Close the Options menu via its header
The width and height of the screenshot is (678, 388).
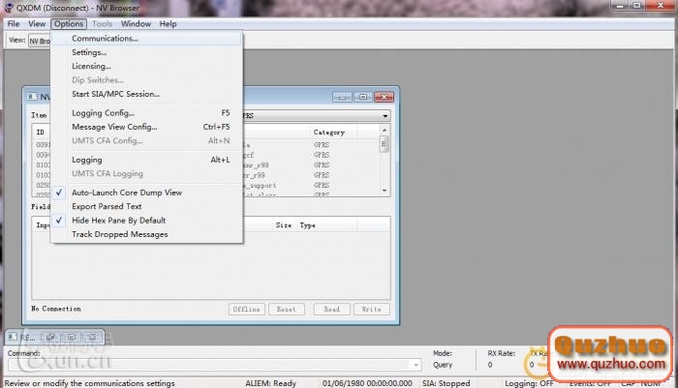tap(69, 24)
